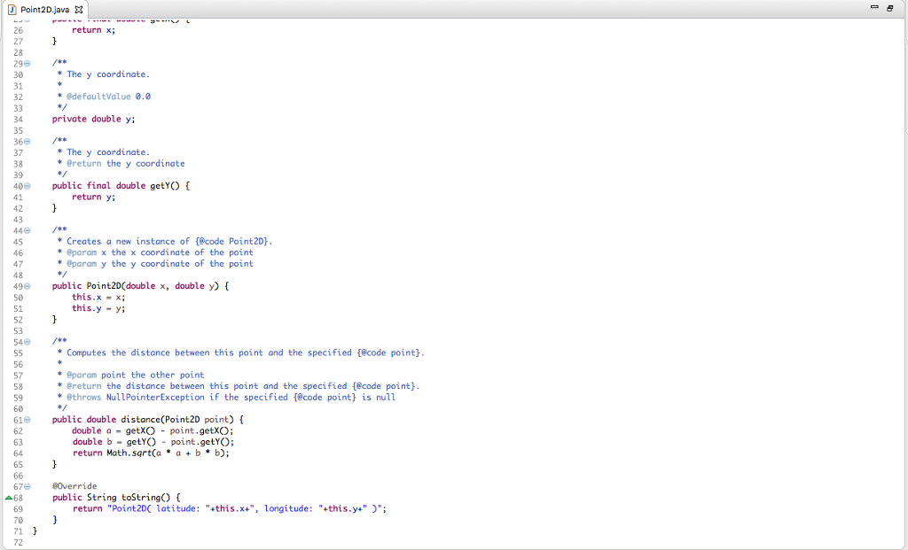Click the Java file icon on the Point2D.java tab
Screen dimensions: 908x550
(11, 7)
